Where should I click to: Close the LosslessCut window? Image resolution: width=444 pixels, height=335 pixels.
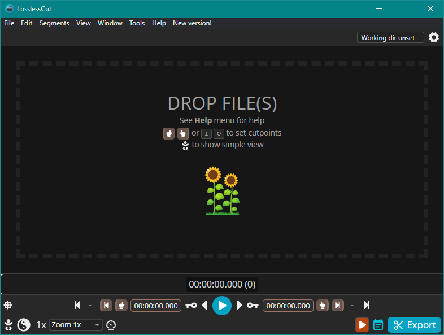(x=430, y=8)
